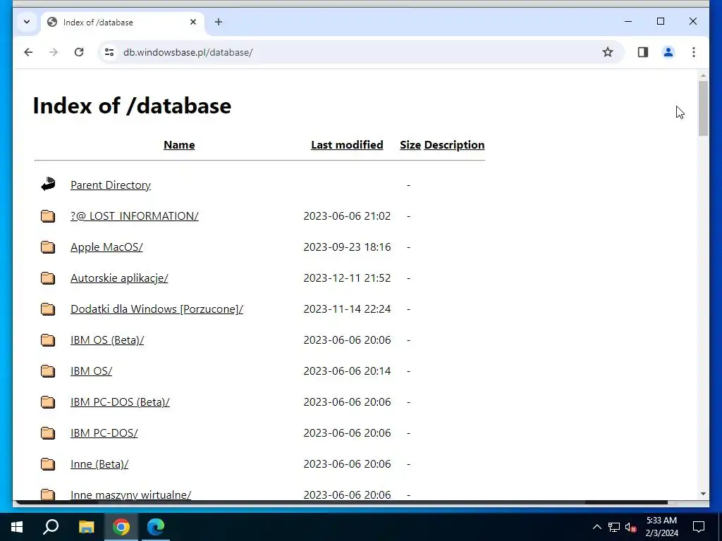722x541 pixels.
Task: Open the IBM PC-DOS (Beta)/ folder
Action: coord(120,402)
